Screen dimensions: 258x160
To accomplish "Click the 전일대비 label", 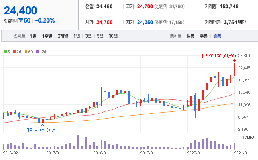I will coord(11,21).
